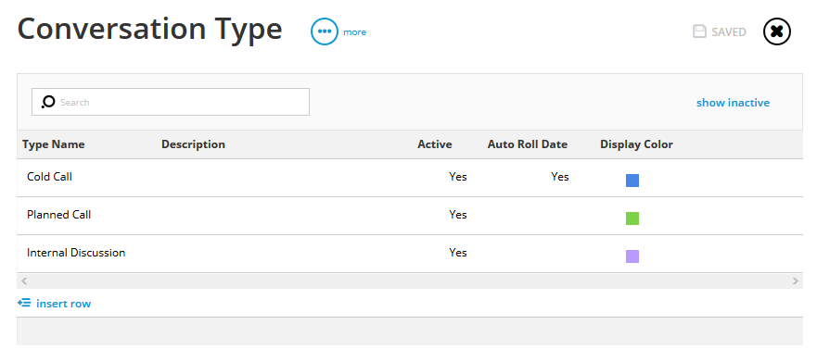Click the show inactive link
The image size is (817, 362).
coord(733,103)
